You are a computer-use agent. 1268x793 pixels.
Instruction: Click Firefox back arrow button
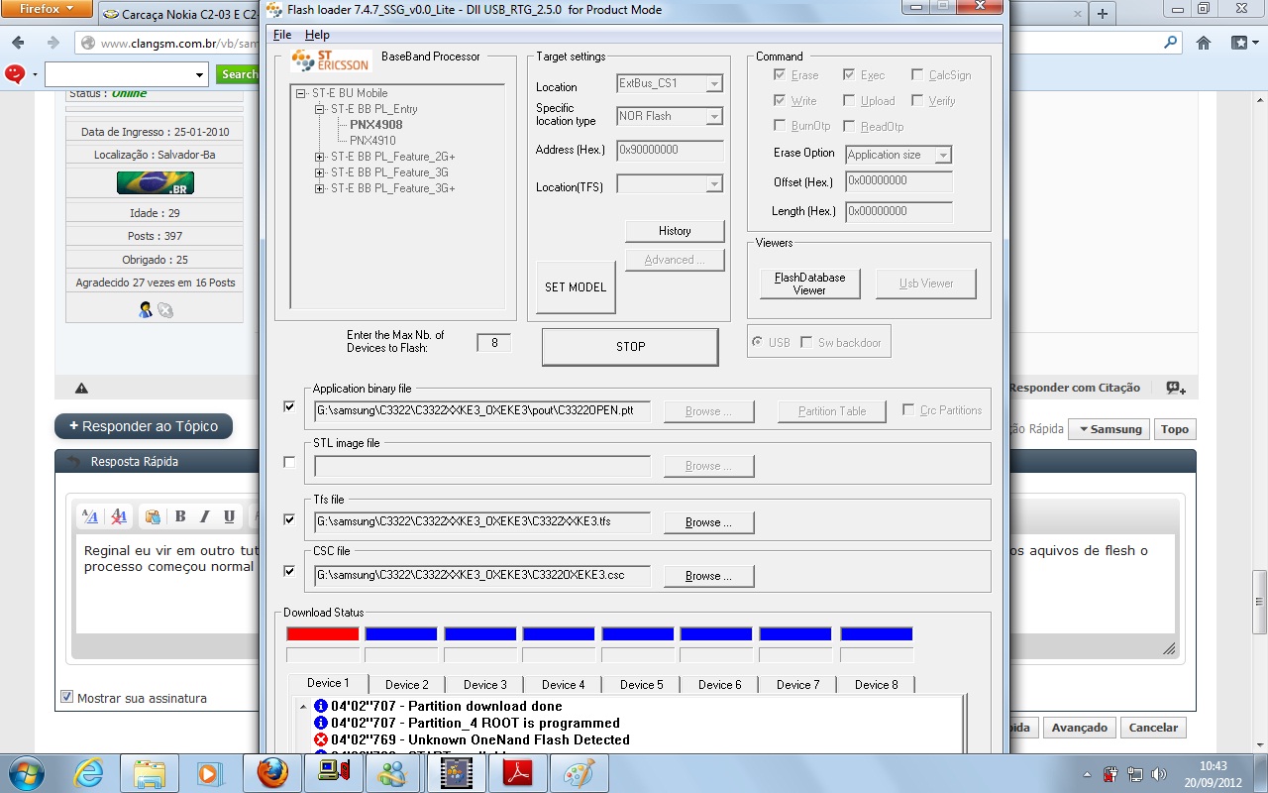19,43
